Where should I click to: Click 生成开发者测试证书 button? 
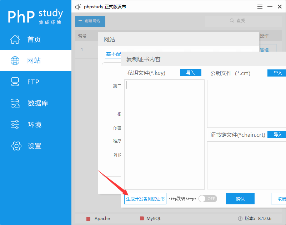tap(145, 199)
